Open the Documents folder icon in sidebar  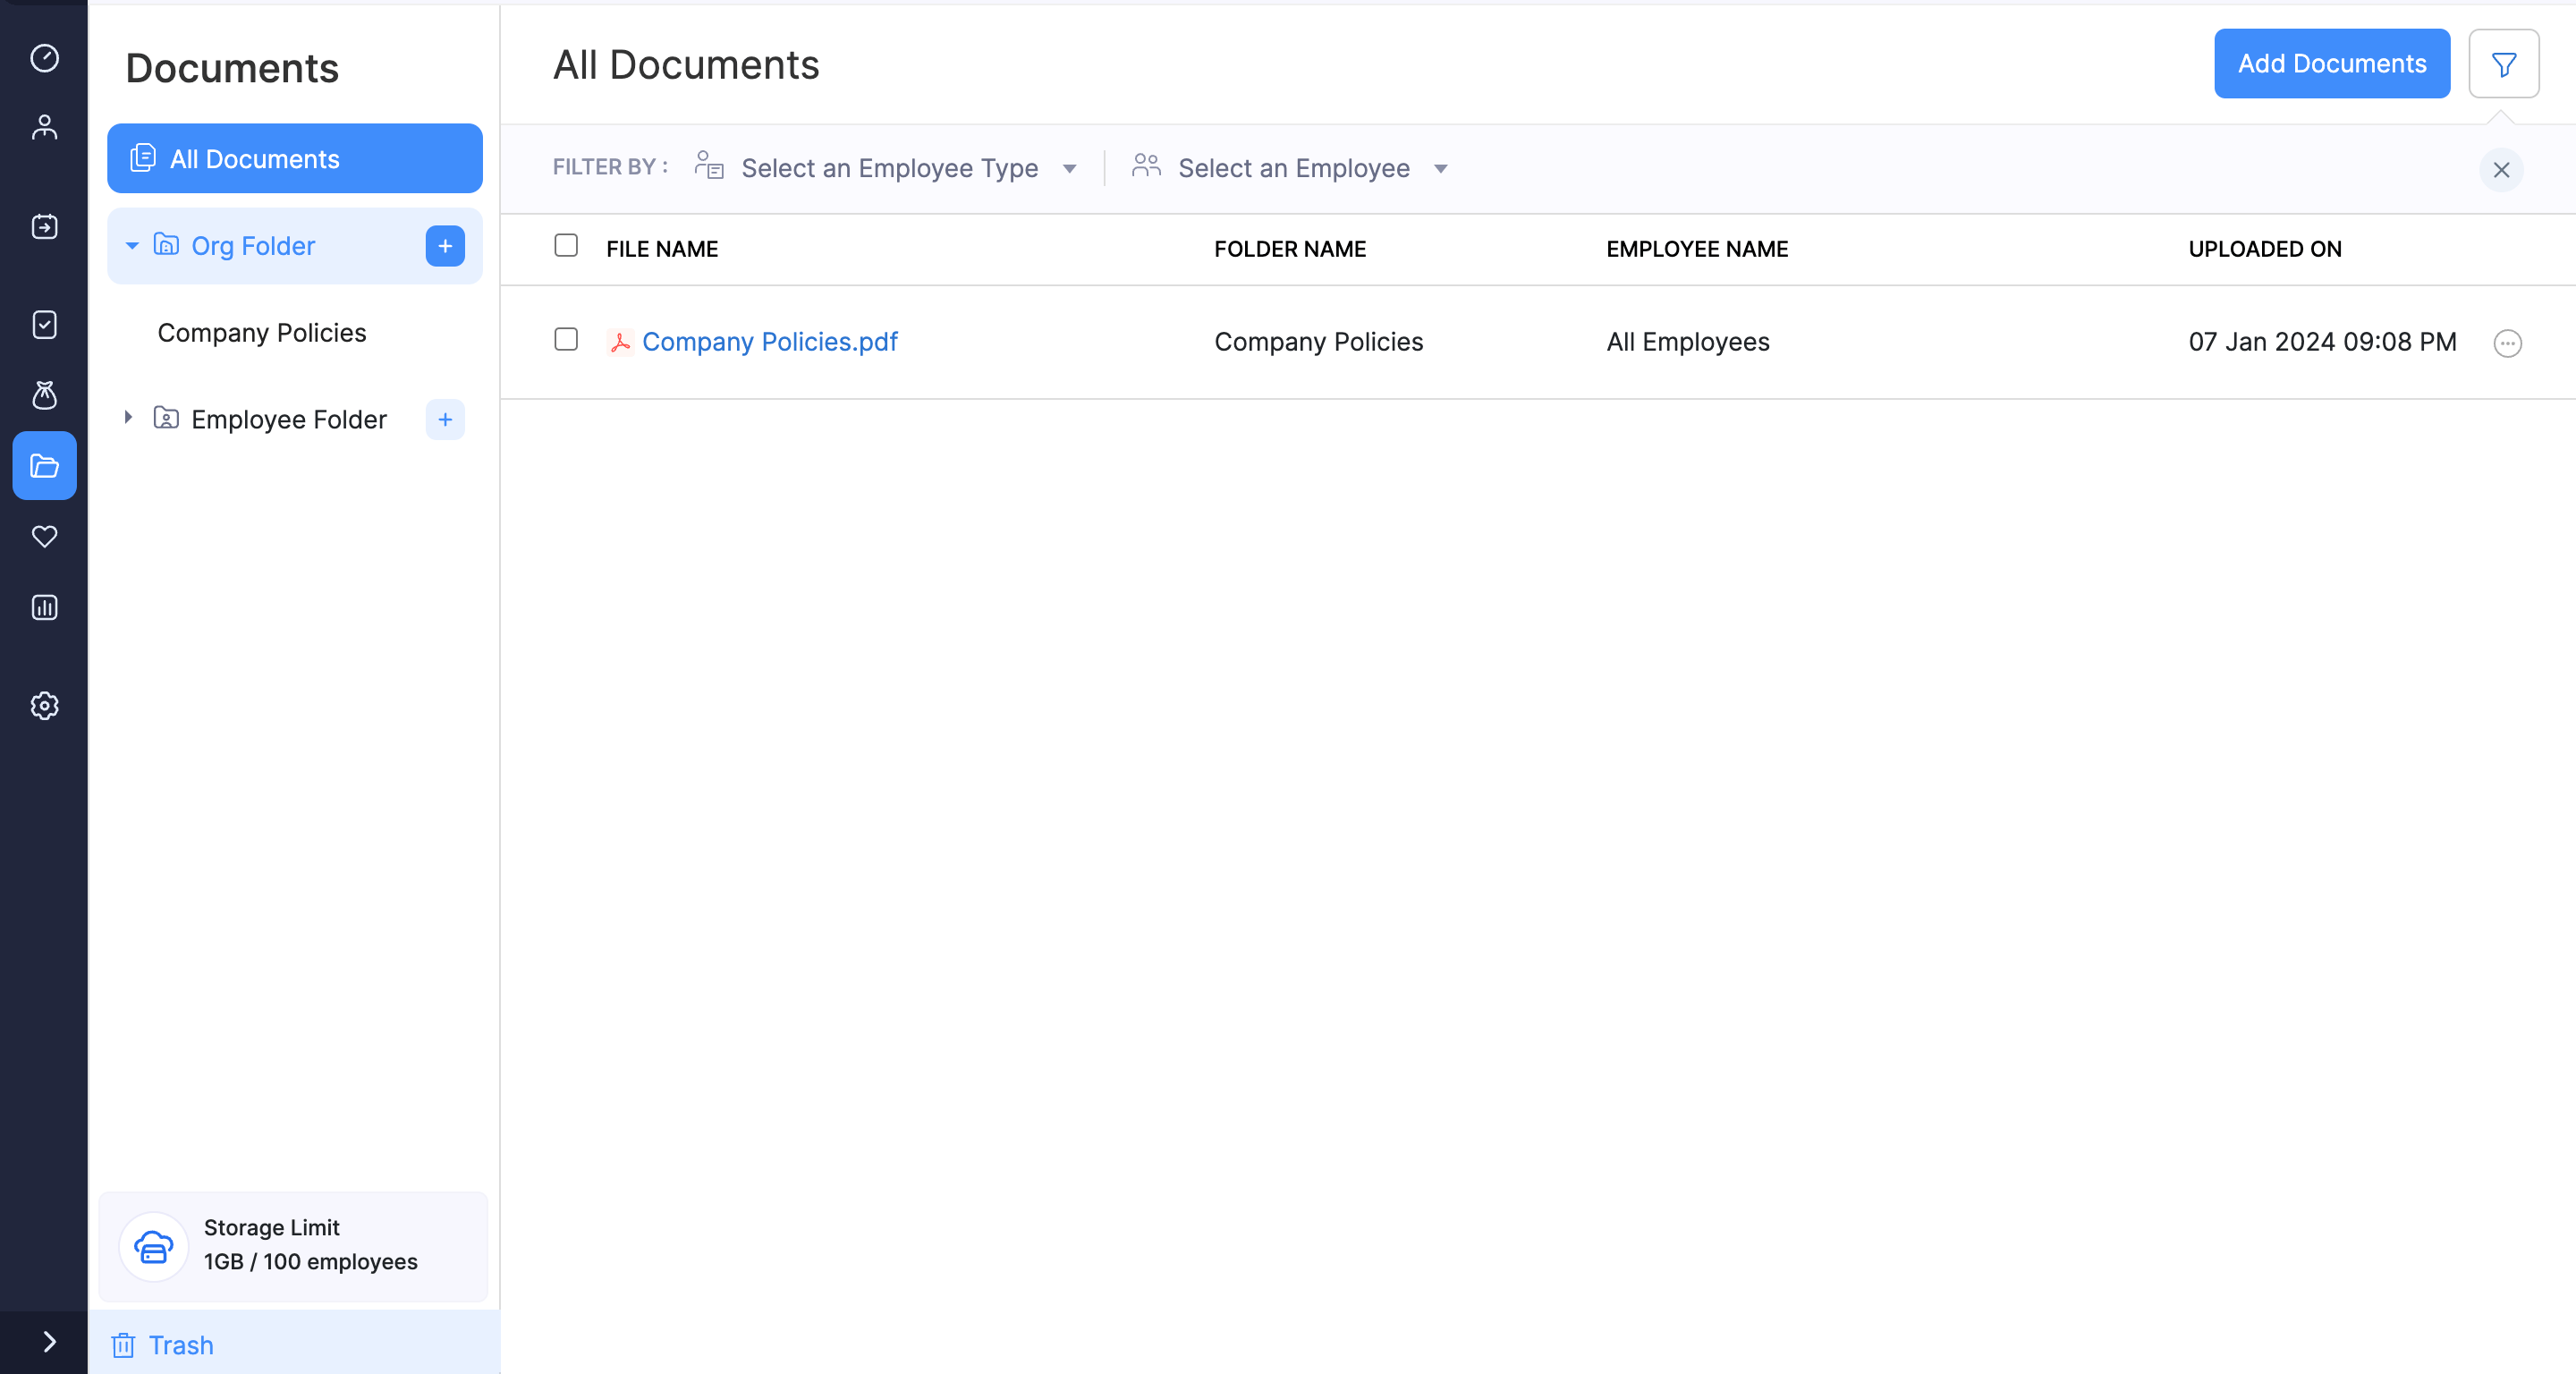44,465
